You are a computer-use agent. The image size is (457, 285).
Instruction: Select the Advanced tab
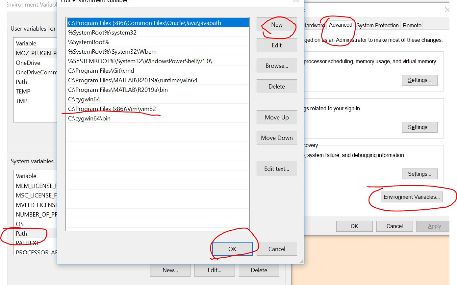pos(341,25)
